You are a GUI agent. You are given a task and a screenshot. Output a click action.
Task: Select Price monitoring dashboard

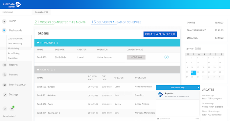click(15, 44)
